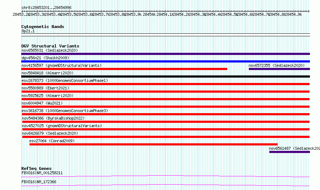Screen dimensions: 320x190
Task: Click the nsv5925625 (Almarri2020) label
Action: coord(47,96)
